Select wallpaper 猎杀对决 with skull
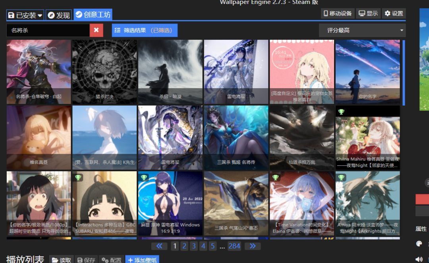Viewport: 429px width, 263px height. (x=104, y=72)
